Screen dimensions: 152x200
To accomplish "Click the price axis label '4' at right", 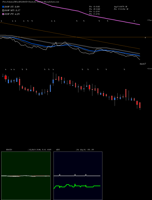I will 145,38.
